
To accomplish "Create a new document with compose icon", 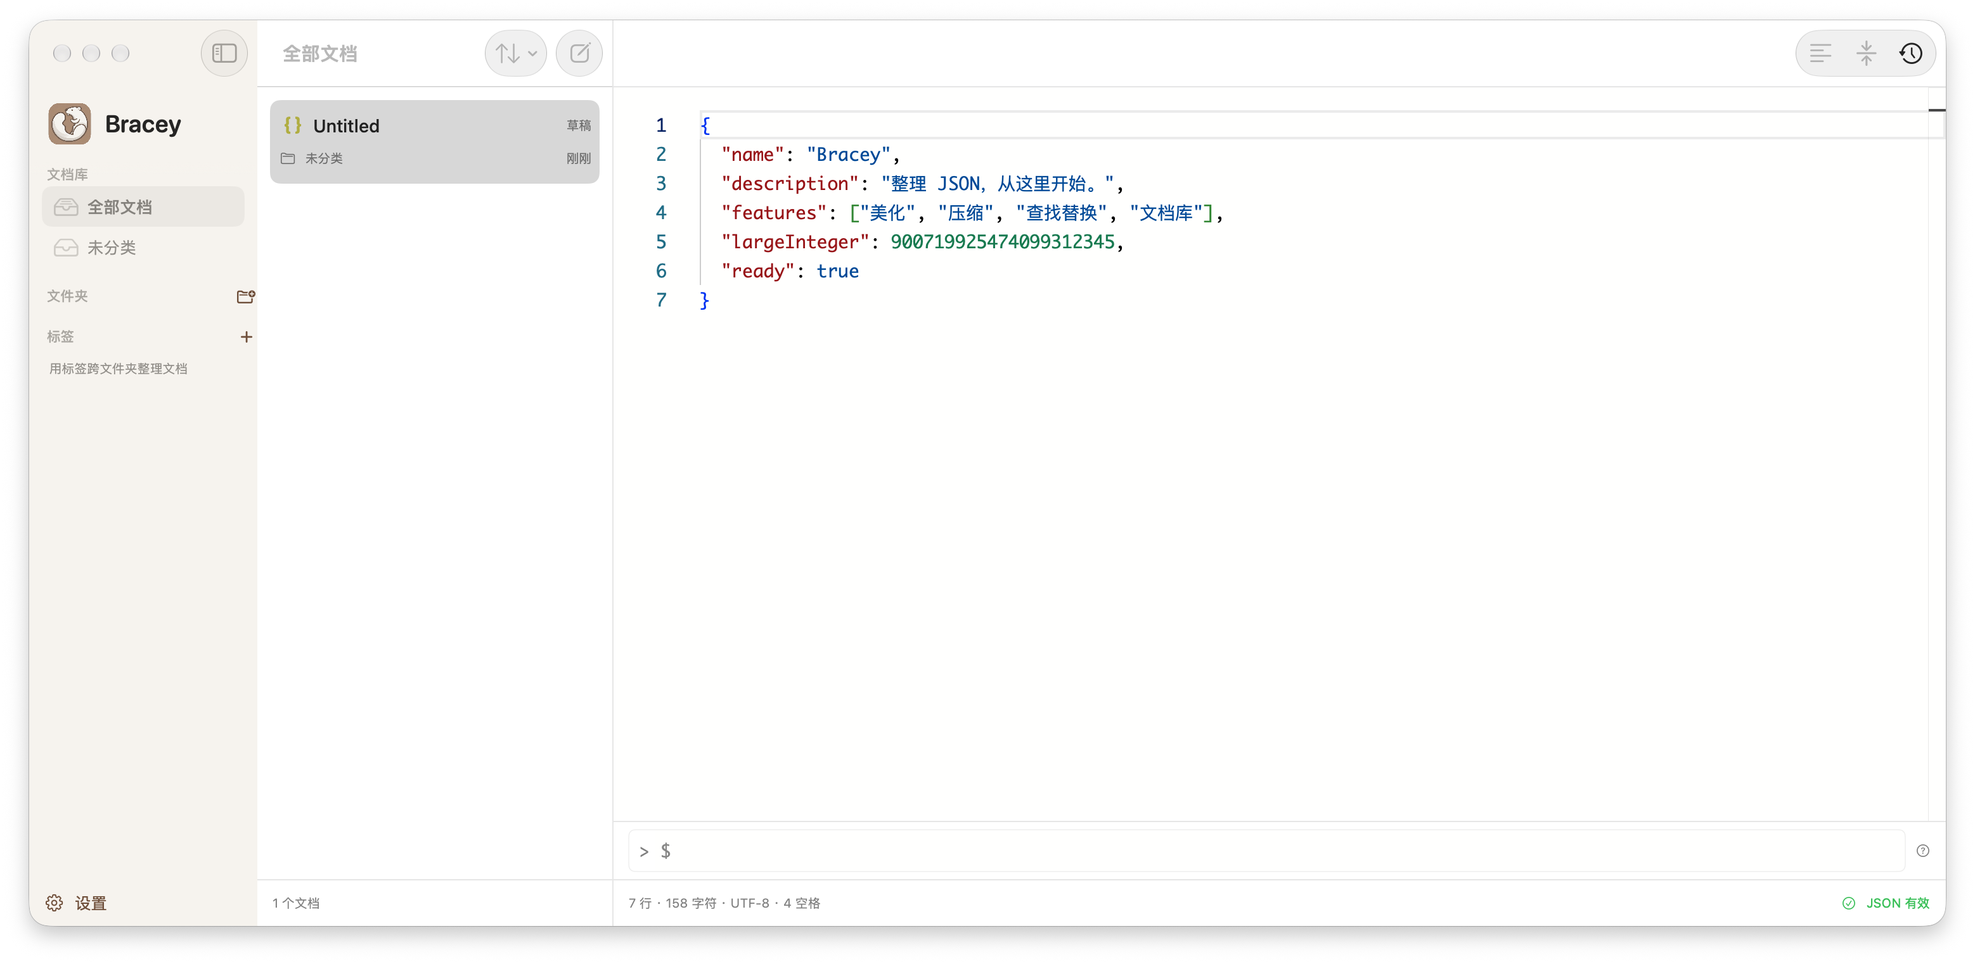I will [x=579, y=54].
